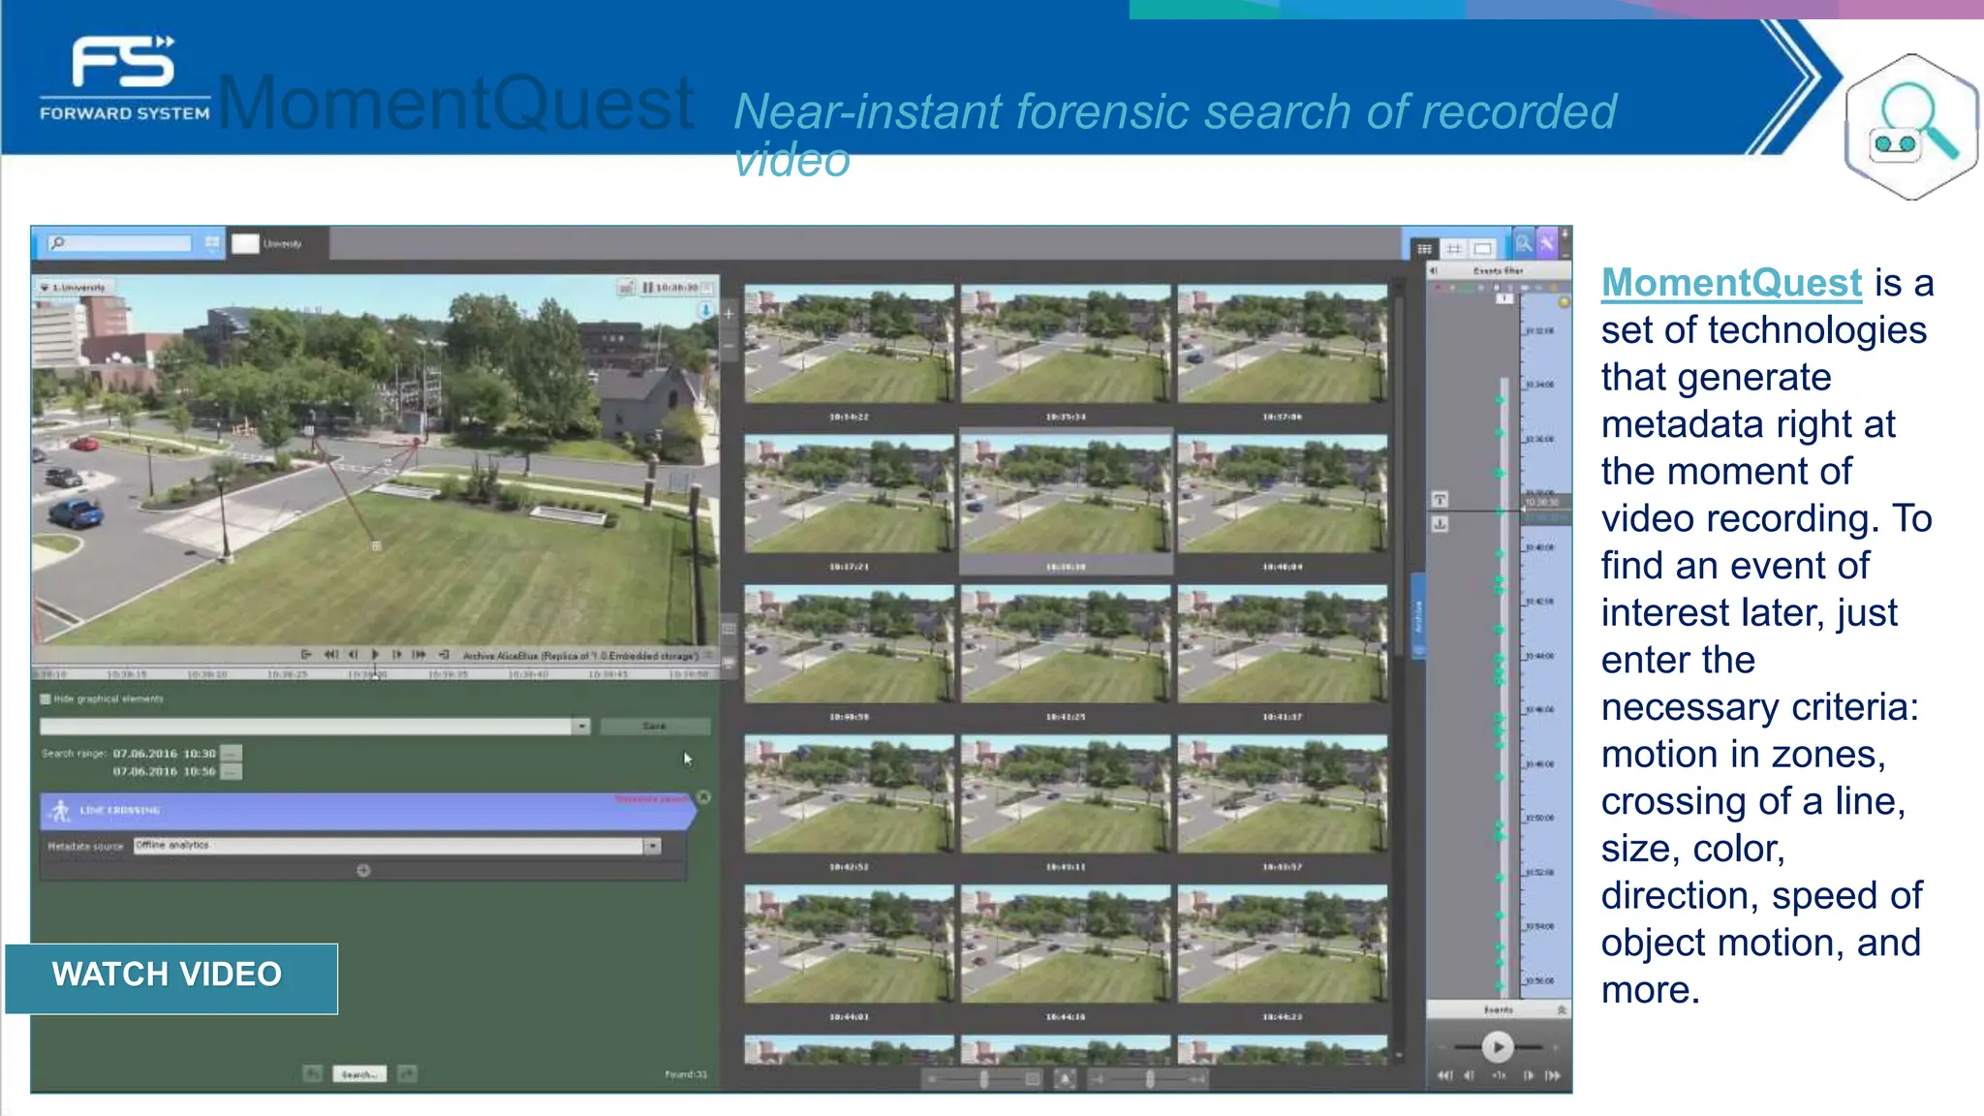Screen dimensions: 1984x1116
Task: Expand the Events panel chevron
Action: tap(1561, 1010)
